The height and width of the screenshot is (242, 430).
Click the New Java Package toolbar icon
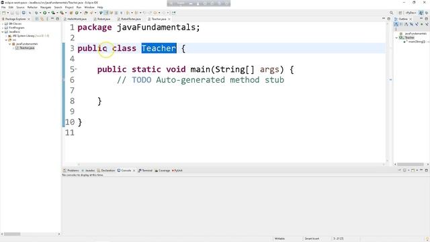71,13
